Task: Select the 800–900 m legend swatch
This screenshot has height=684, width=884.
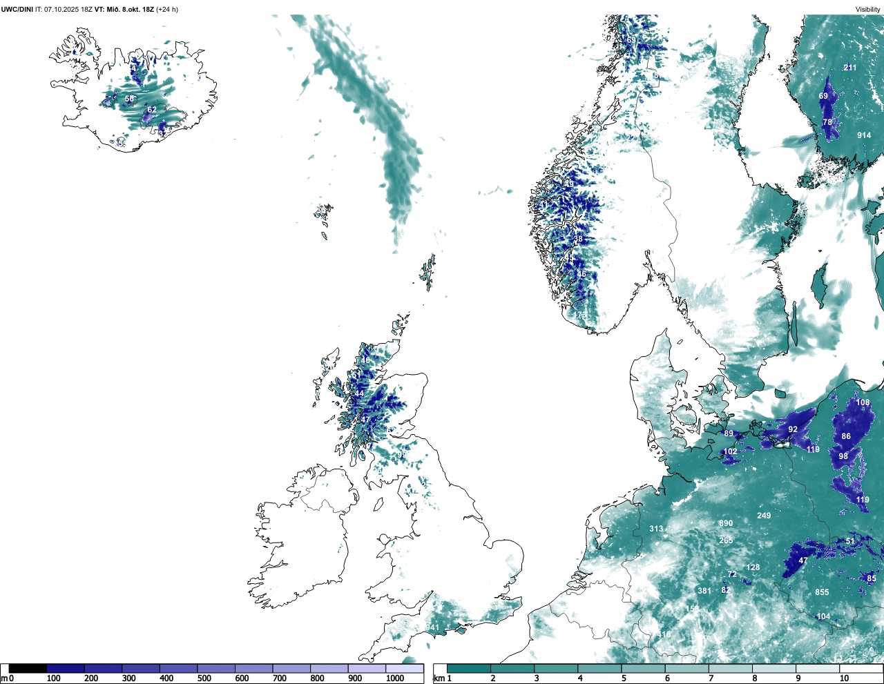Action: coord(329,668)
